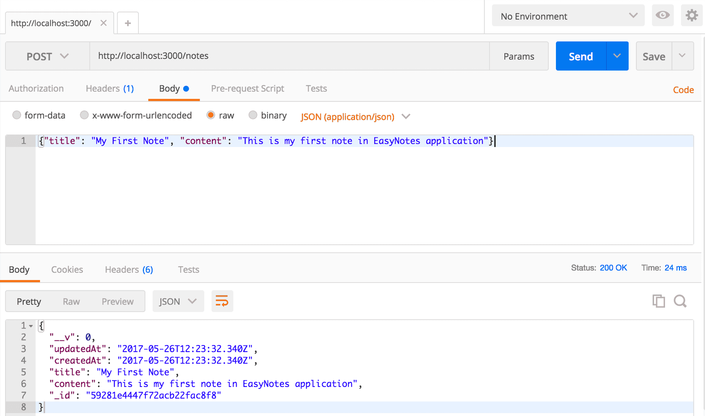
Task: Select the x-www-form-urlencoded radio button
Action: [x=83, y=115]
